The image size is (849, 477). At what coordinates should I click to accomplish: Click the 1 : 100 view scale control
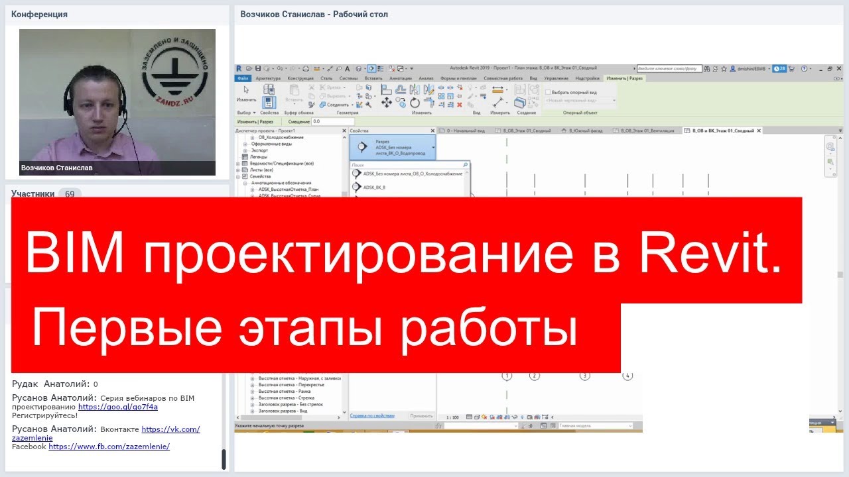[x=452, y=417]
